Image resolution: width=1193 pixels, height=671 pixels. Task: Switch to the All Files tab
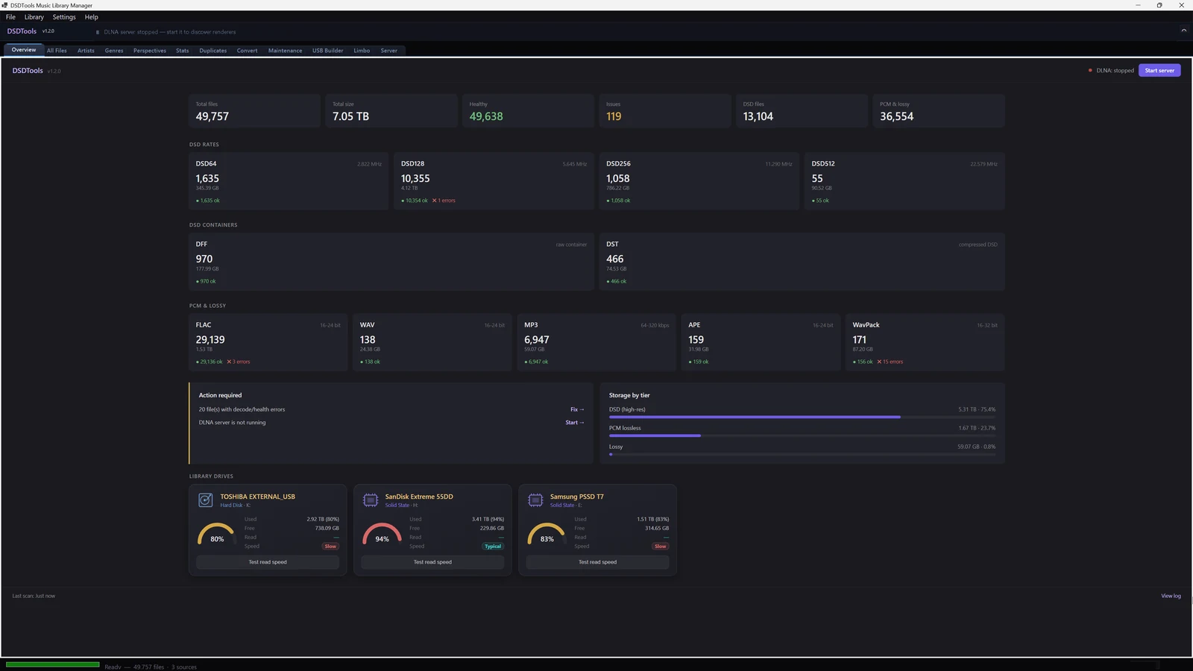57,51
